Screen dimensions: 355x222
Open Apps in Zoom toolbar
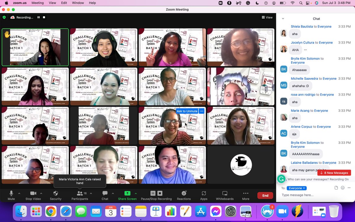point(204,195)
